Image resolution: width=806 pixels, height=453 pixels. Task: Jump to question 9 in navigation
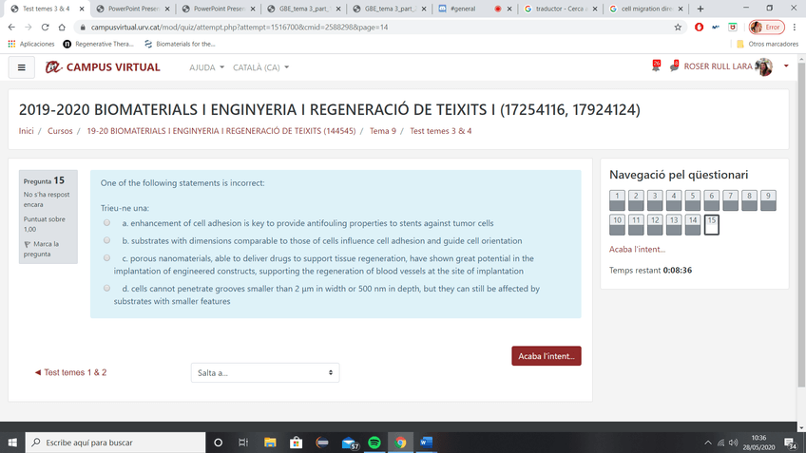[768, 198]
